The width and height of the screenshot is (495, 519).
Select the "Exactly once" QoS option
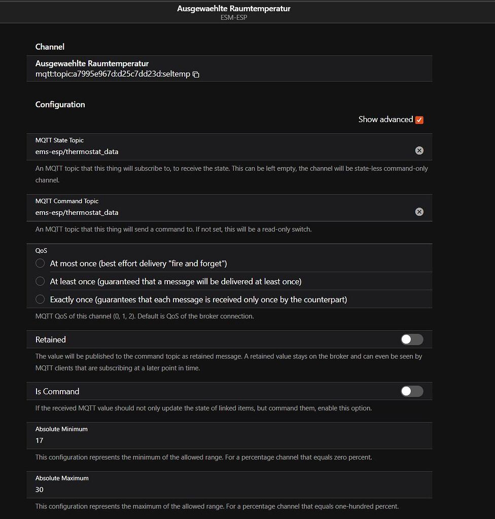[40, 299]
